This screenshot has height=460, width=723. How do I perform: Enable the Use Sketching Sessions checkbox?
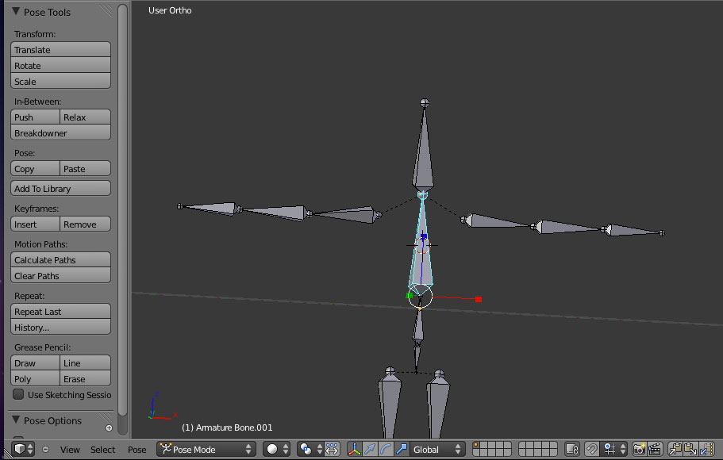18,394
